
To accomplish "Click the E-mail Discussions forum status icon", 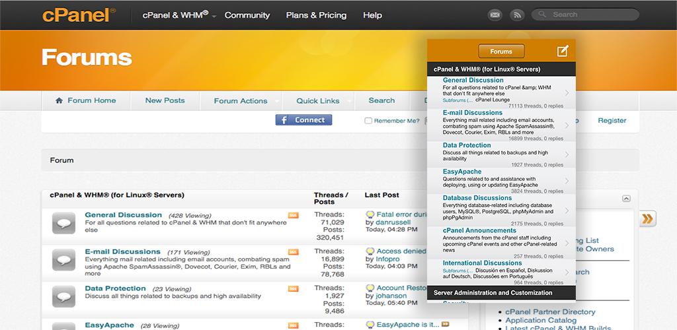I will tap(64, 260).
